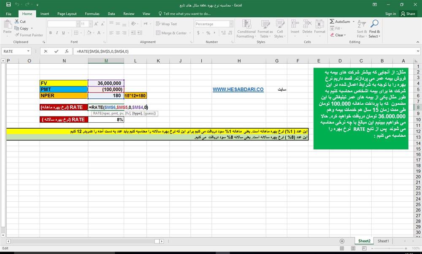
Task: Toggle bold formatting
Action: click(x=50, y=32)
